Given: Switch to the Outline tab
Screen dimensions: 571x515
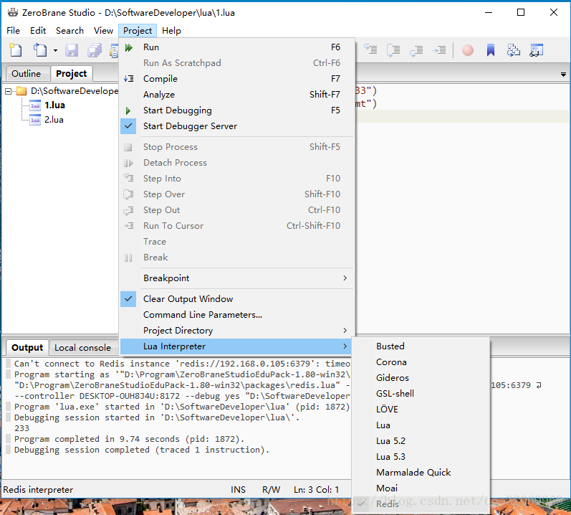Looking at the screenshot, I should click(x=27, y=74).
